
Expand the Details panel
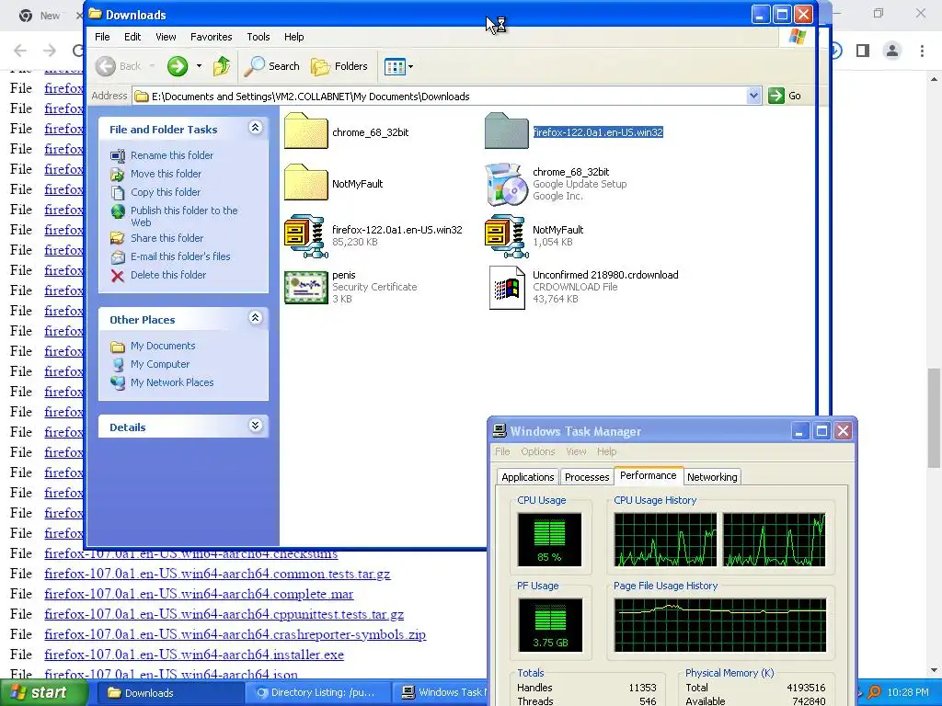tap(256, 425)
